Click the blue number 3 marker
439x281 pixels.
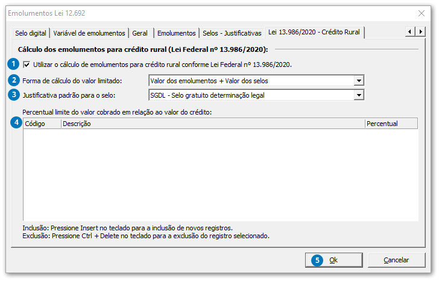pos(13,94)
